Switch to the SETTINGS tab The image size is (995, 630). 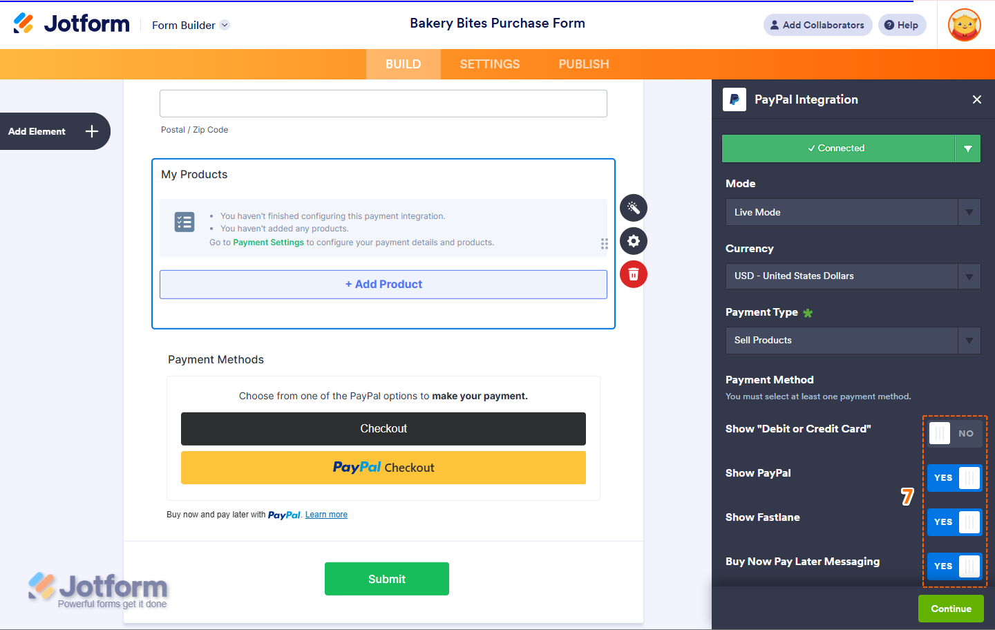point(490,64)
